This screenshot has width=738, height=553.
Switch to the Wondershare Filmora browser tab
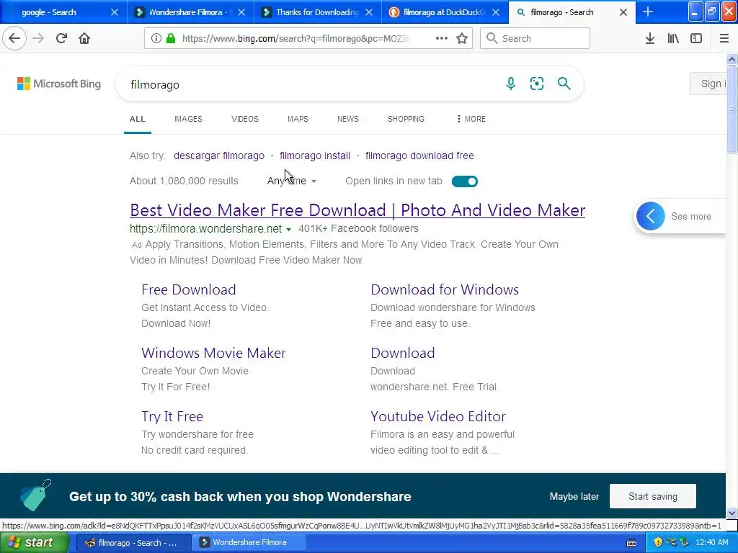(x=185, y=12)
